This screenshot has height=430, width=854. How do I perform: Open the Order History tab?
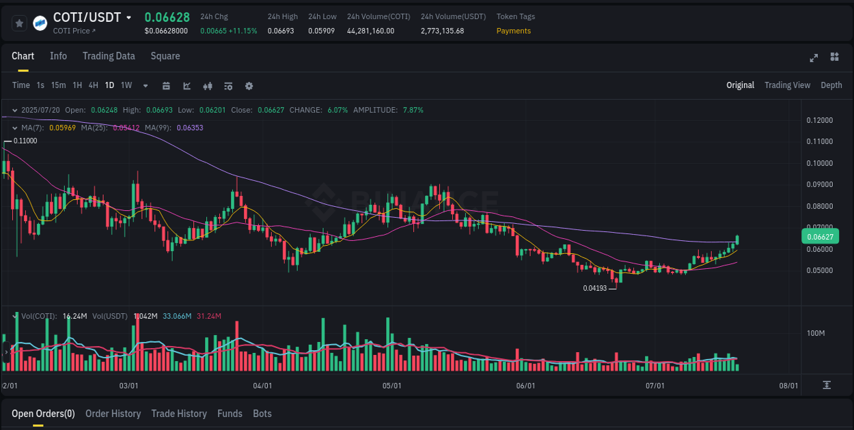(113, 413)
